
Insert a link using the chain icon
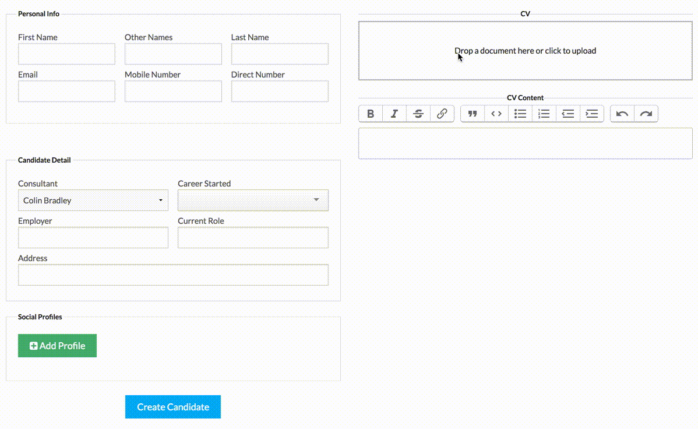pyautogui.click(x=442, y=114)
